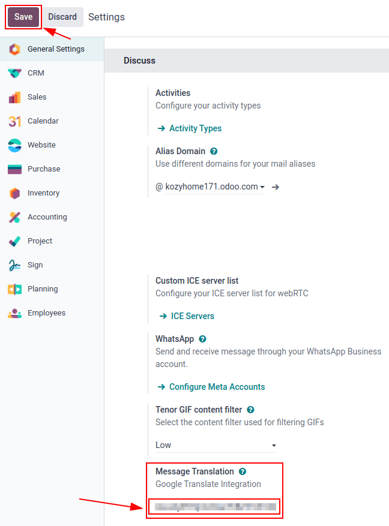Open the Planning settings section
This screenshot has width=389, height=526.
(42, 288)
